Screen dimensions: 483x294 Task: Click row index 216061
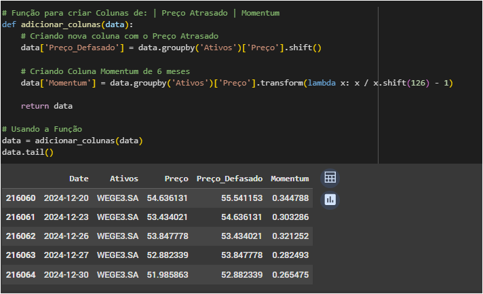pos(20,217)
